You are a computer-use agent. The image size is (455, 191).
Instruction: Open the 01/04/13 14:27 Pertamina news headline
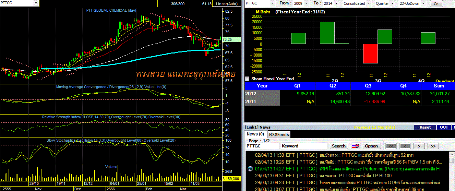click(348, 169)
